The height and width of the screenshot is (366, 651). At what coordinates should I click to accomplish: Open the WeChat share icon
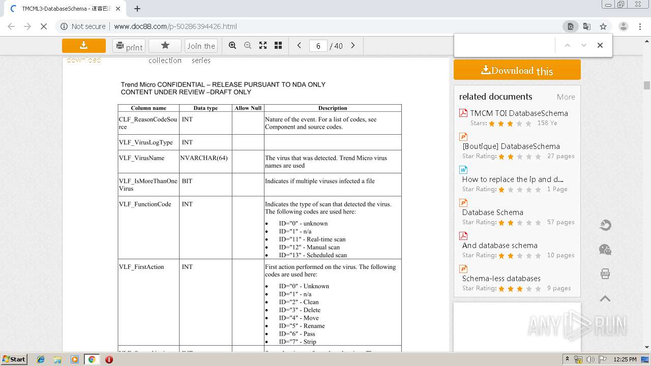click(605, 250)
